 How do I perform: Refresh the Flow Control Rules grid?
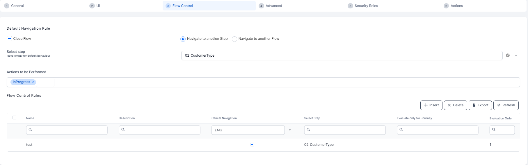tap(506, 105)
